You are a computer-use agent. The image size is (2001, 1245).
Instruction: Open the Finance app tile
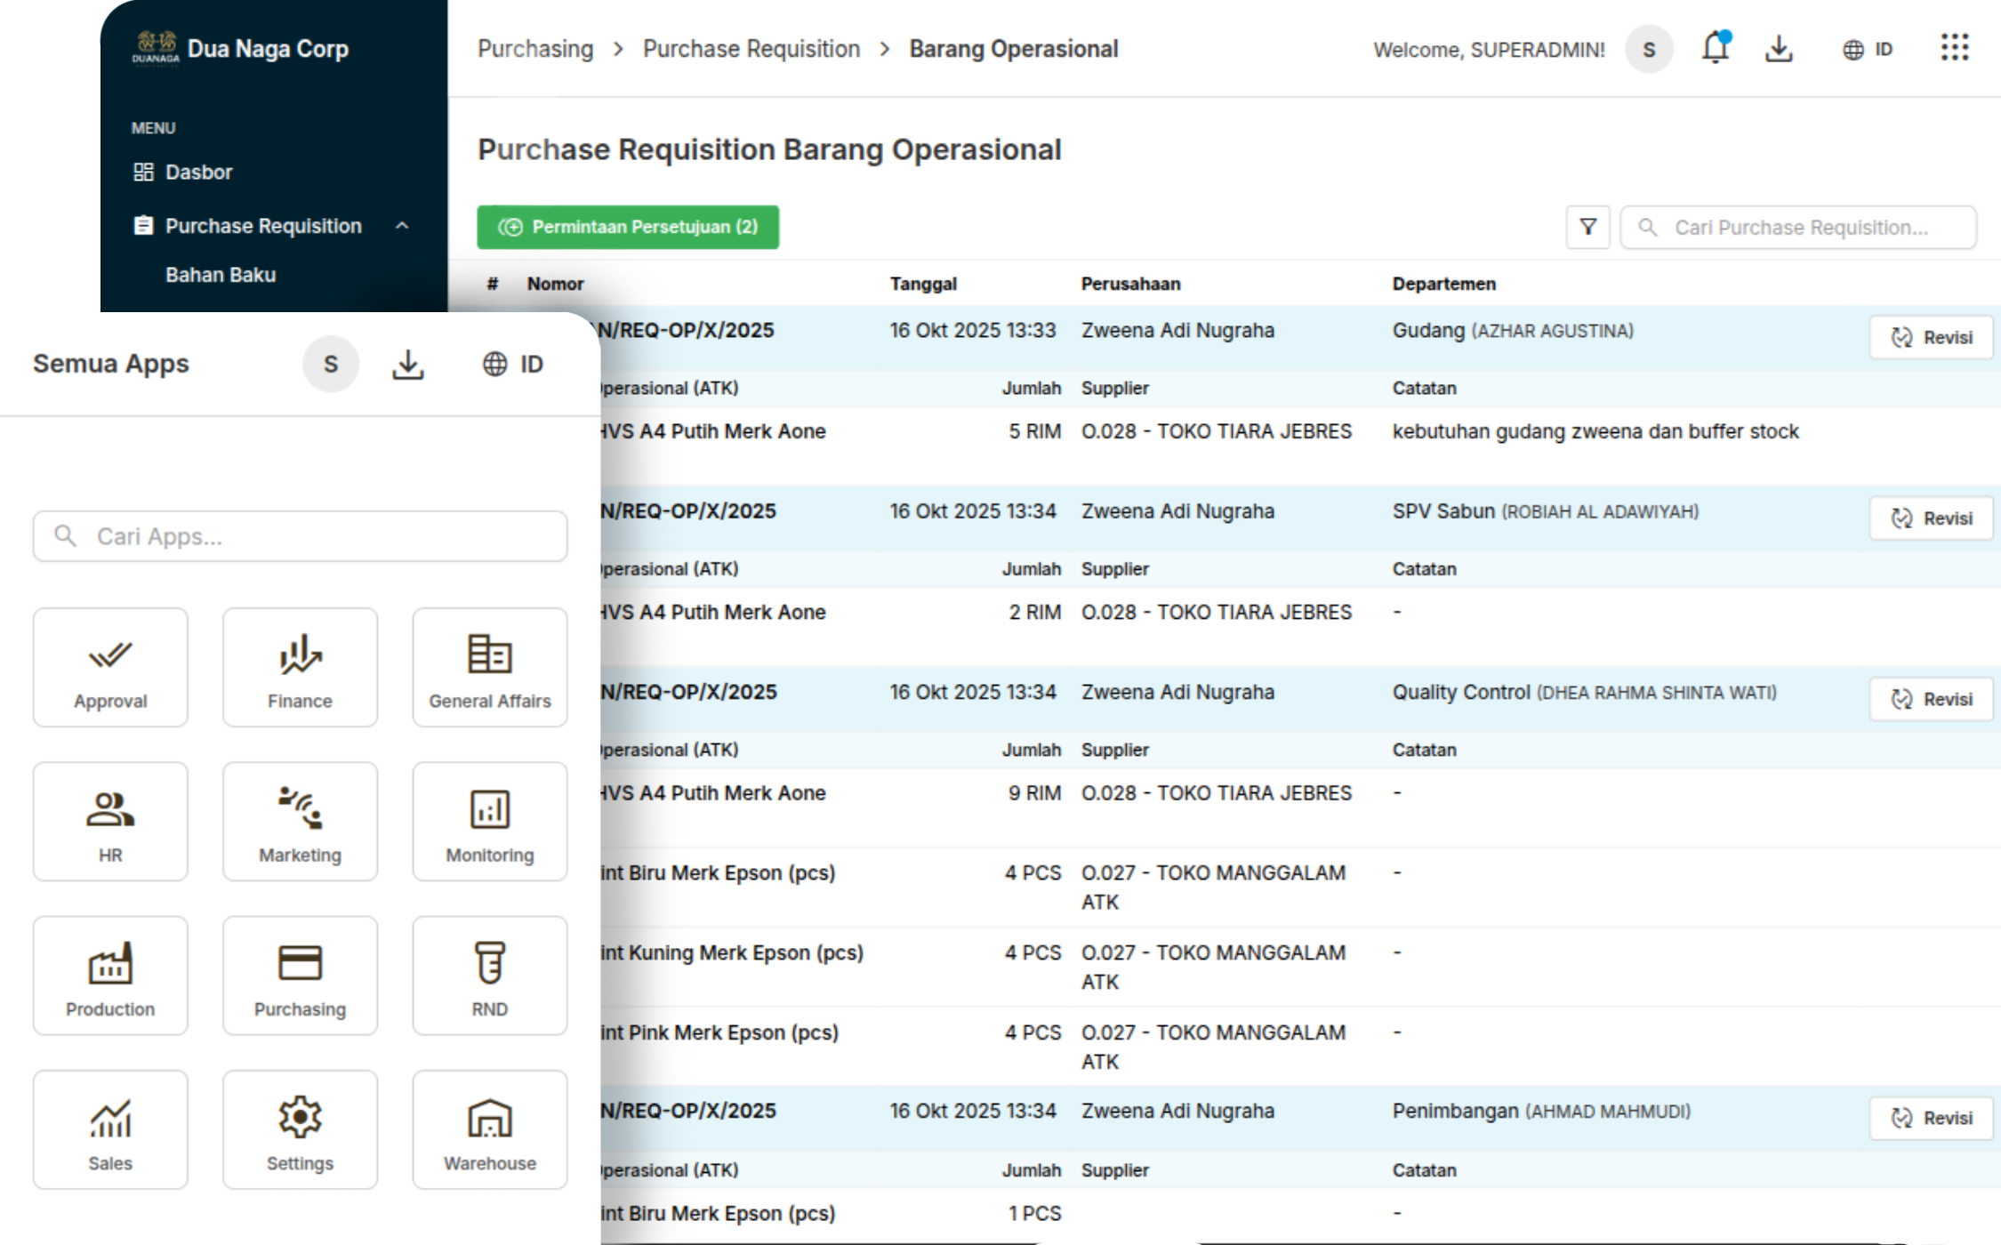click(300, 668)
